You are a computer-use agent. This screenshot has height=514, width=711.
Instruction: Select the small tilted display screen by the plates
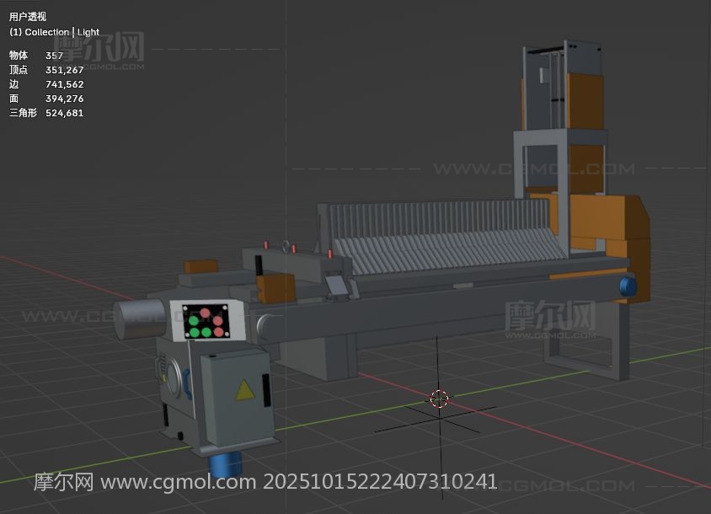coord(338,286)
